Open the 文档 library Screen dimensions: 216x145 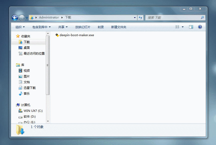(27, 82)
